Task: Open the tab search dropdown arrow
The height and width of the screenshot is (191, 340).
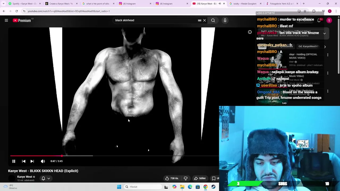Action: point(3,4)
